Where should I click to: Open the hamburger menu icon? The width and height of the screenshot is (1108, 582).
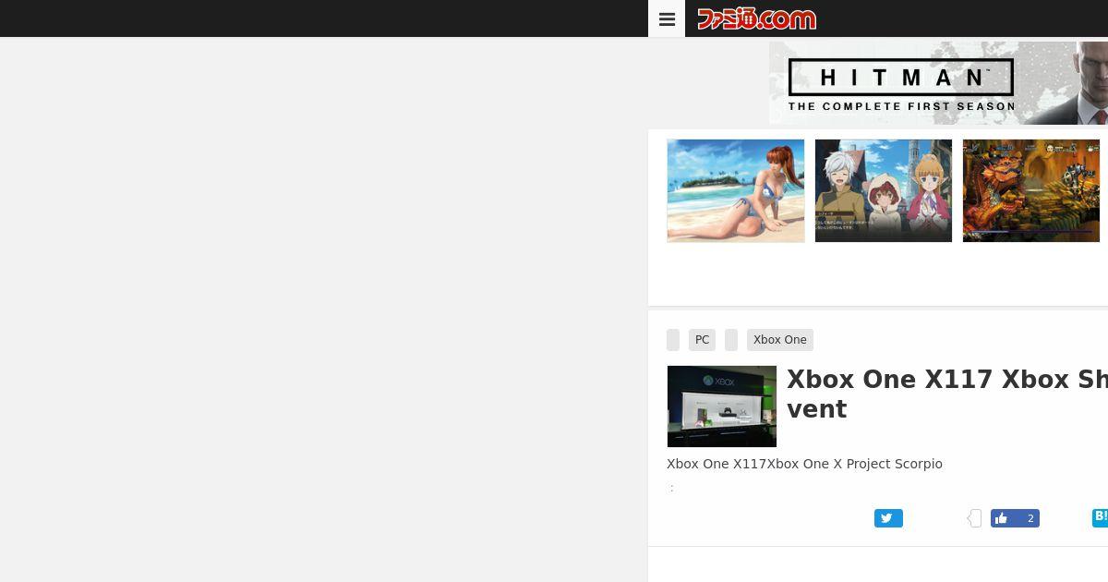pos(667,18)
